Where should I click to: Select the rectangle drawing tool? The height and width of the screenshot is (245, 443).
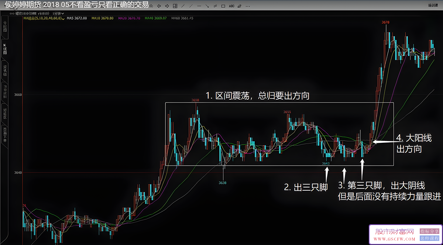coord(223,6)
